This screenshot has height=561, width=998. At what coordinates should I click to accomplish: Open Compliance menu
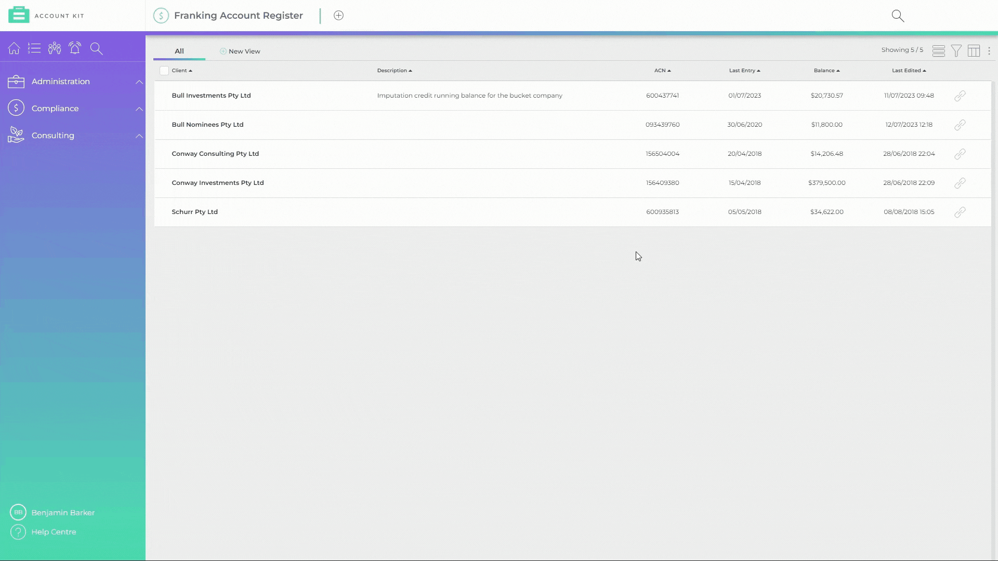(55, 109)
